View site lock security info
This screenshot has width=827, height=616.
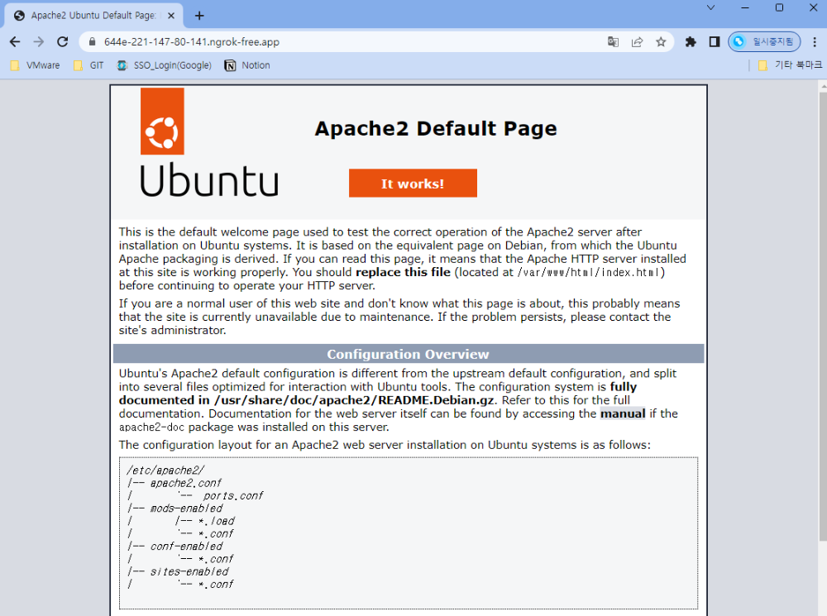pyautogui.click(x=93, y=41)
